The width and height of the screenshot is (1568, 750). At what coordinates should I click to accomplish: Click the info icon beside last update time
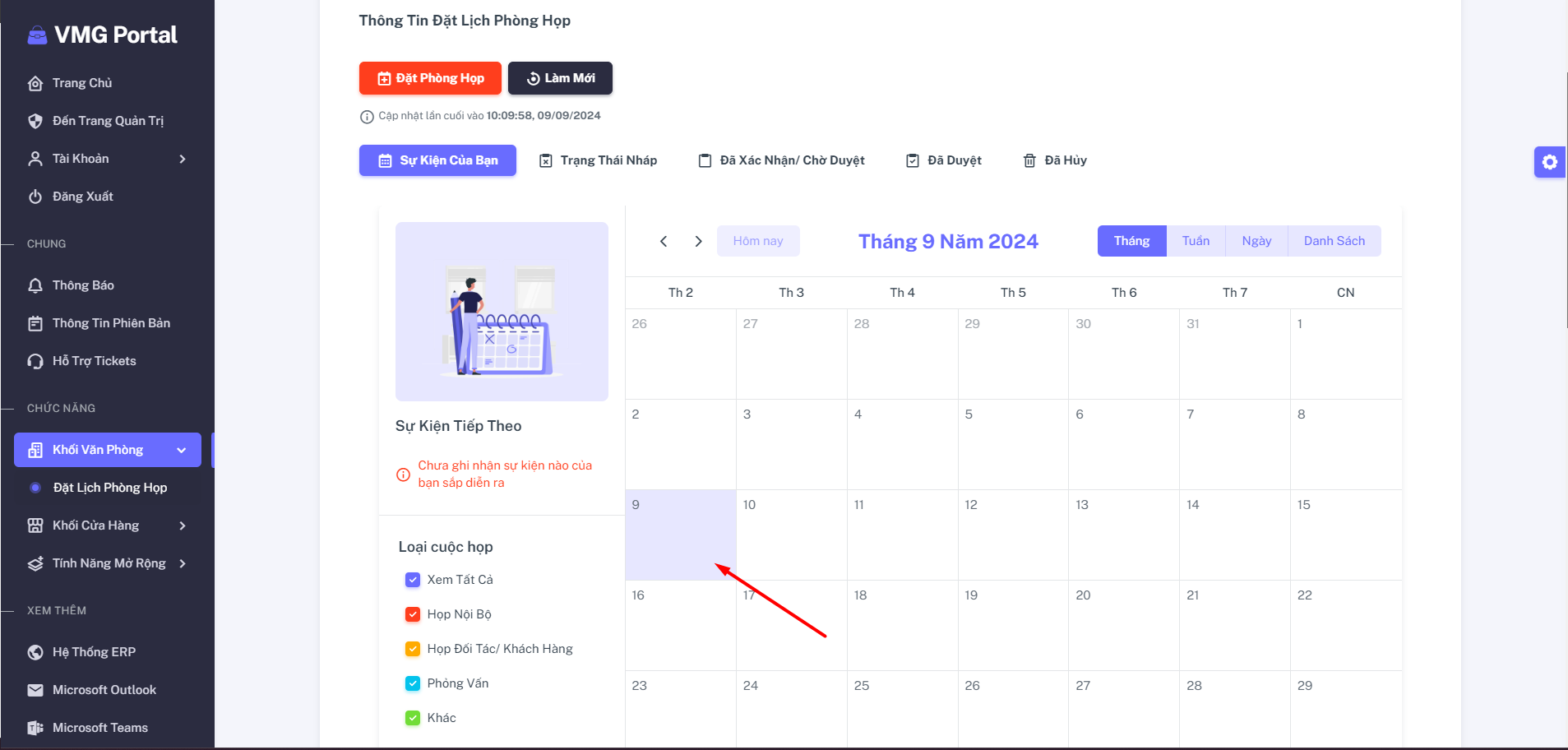point(367,117)
